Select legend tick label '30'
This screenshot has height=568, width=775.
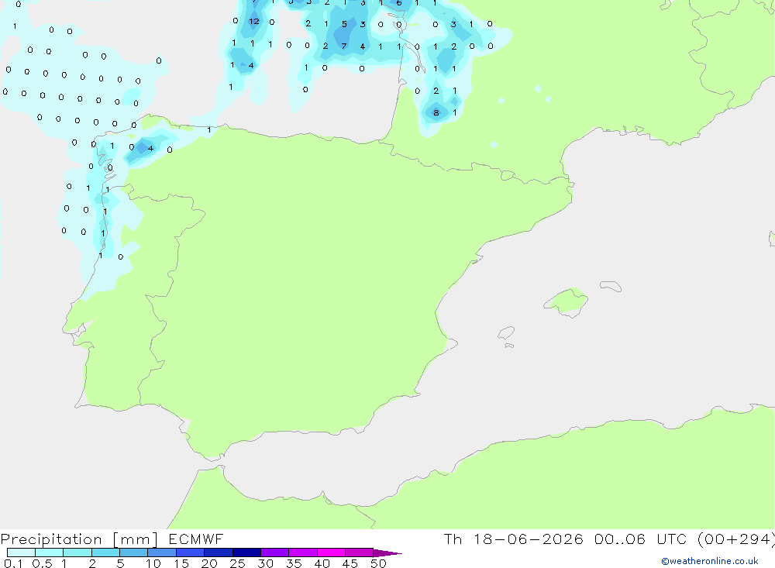pyautogui.click(x=265, y=563)
